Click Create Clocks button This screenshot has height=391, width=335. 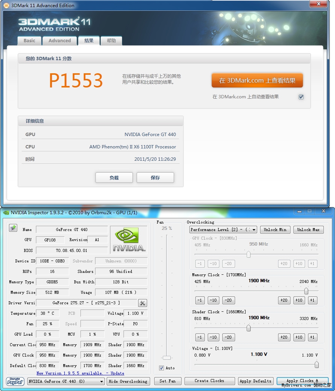[x=210, y=381]
